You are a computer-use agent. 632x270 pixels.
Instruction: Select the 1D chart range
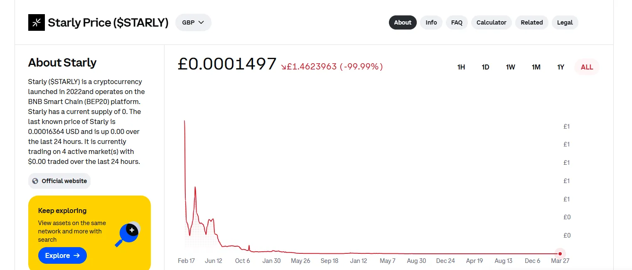click(x=485, y=67)
